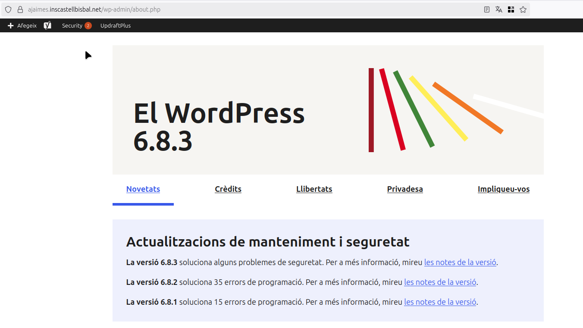
Task: Click the URL address bar field
Action: click(259, 9)
